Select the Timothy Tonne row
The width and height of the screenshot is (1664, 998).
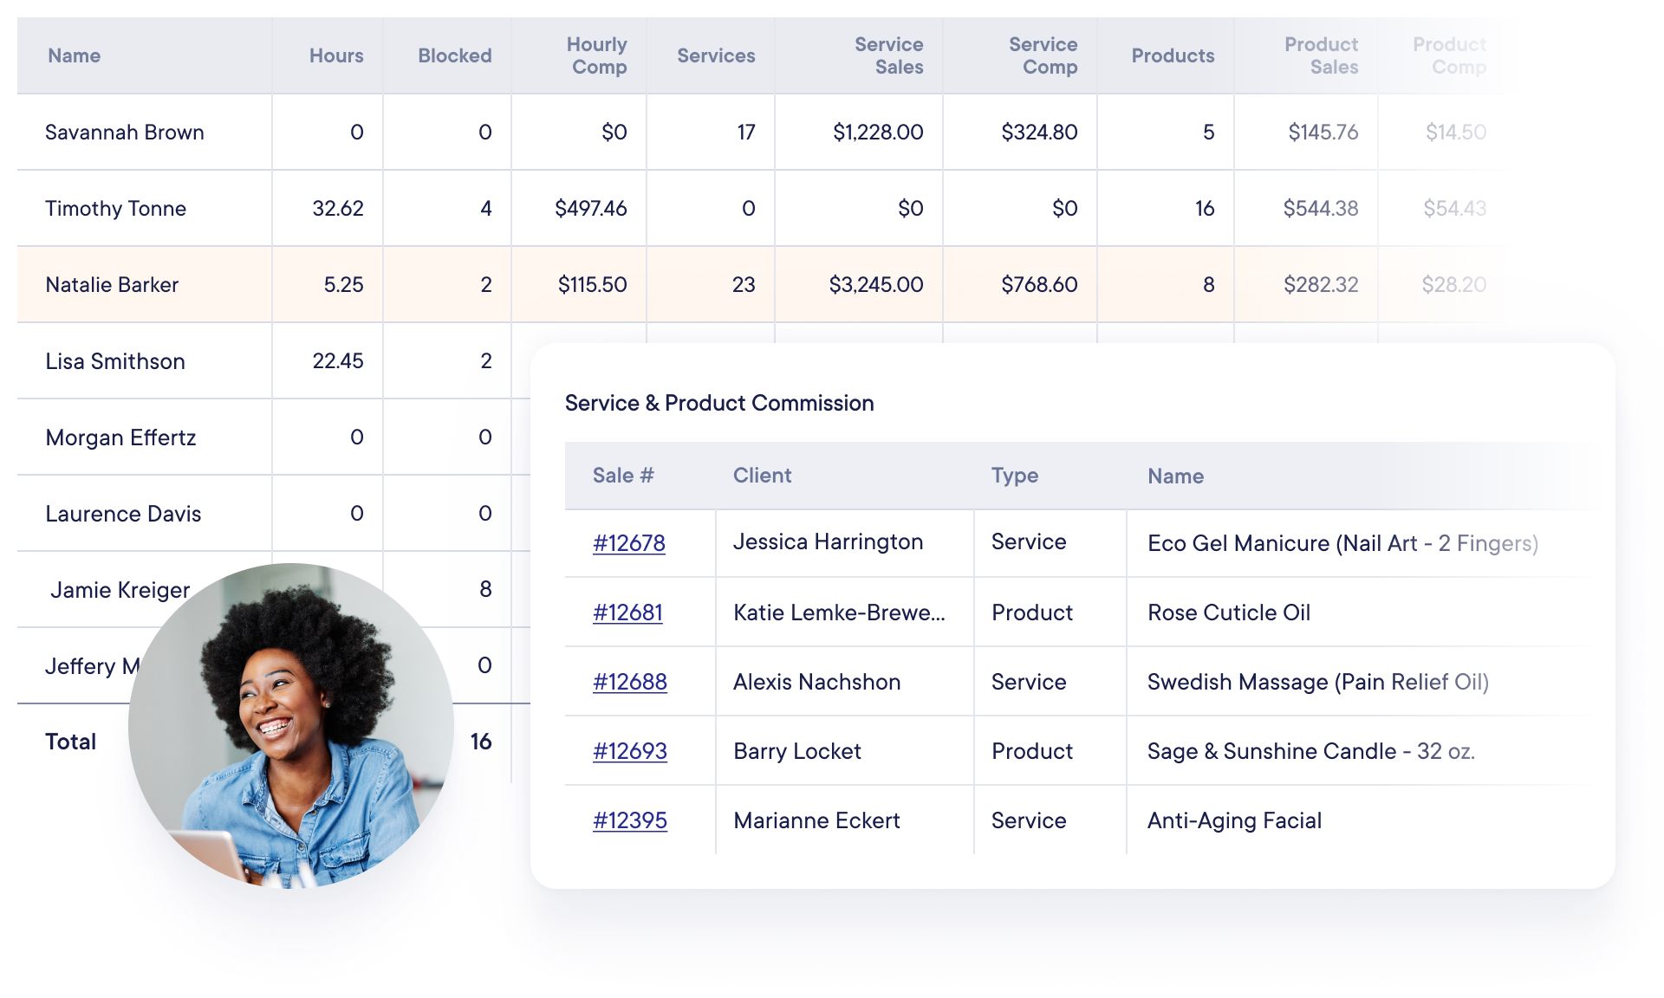click(115, 208)
